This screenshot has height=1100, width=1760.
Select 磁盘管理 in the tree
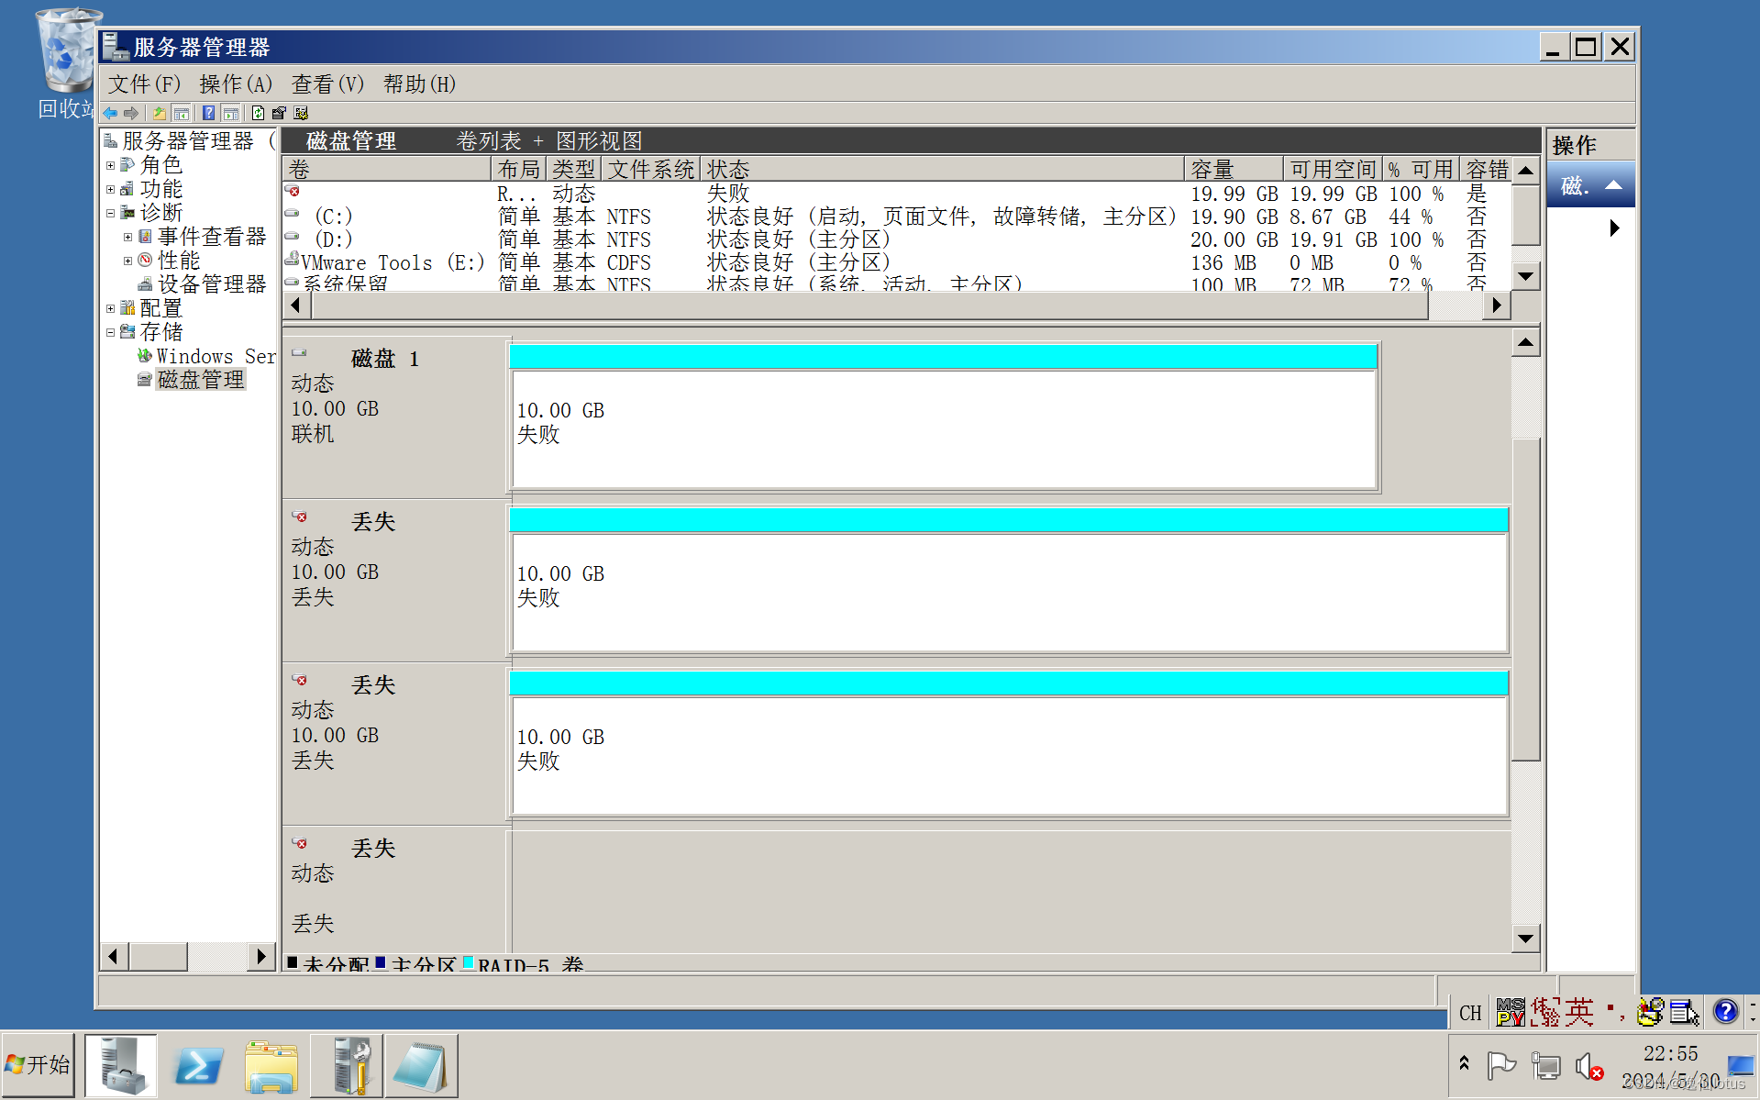[201, 380]
